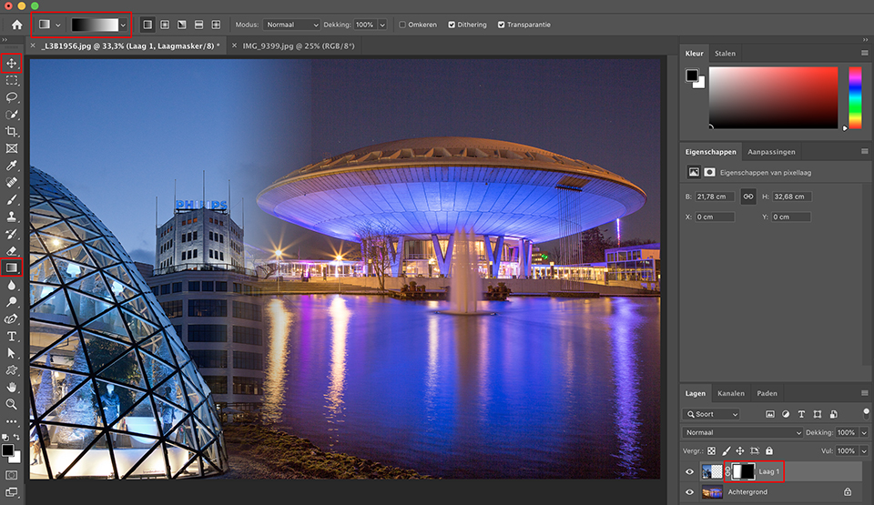This screenshot has height=505, width=874.
Task: Choose angle gradient style
Action: pos(182,25)
